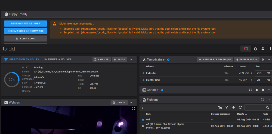Maximize the webcam view
This screenshot has width=272, height=134.
(x=133, y=109)
